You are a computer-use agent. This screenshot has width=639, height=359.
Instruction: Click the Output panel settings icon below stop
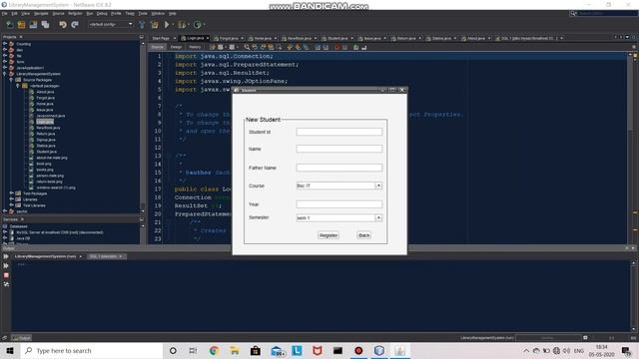(x=6, y=284)
